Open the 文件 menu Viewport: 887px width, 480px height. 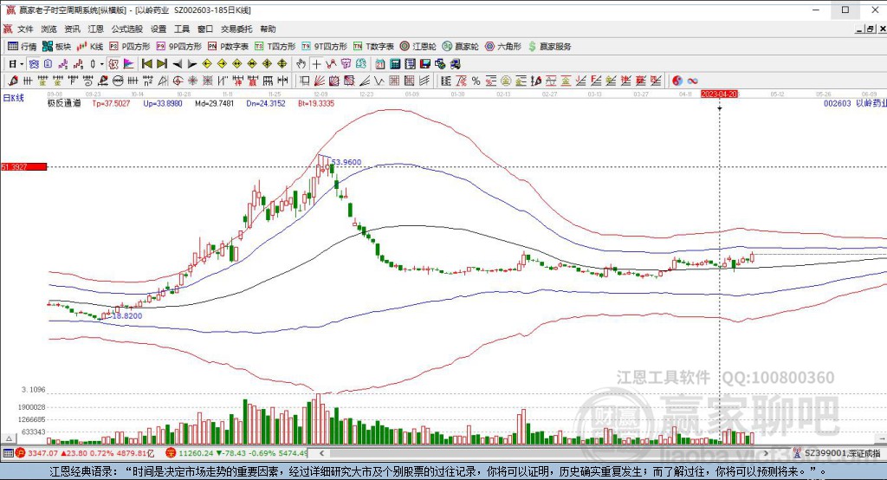(x=25, y=29)
